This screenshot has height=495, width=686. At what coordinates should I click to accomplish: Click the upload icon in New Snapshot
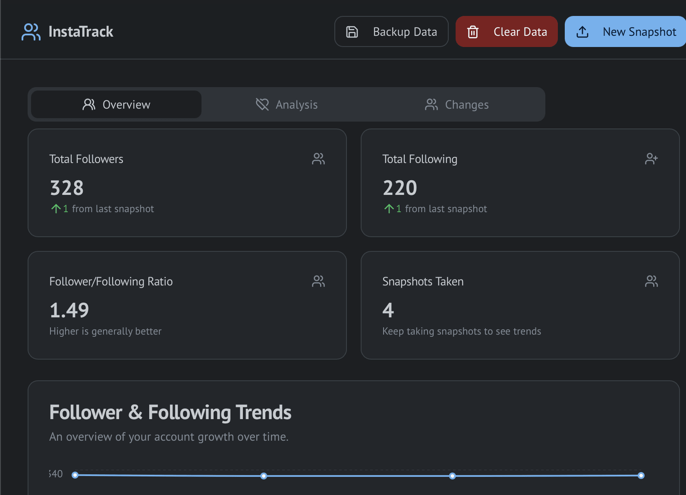point(582,32)
